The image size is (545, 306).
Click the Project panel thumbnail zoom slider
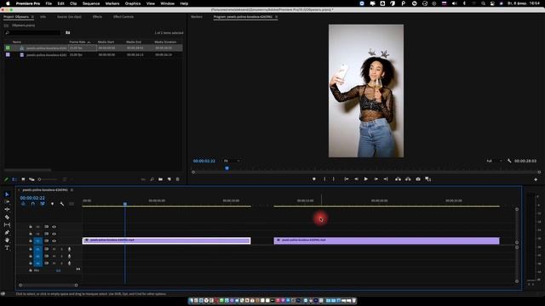[x=48, y=179]
